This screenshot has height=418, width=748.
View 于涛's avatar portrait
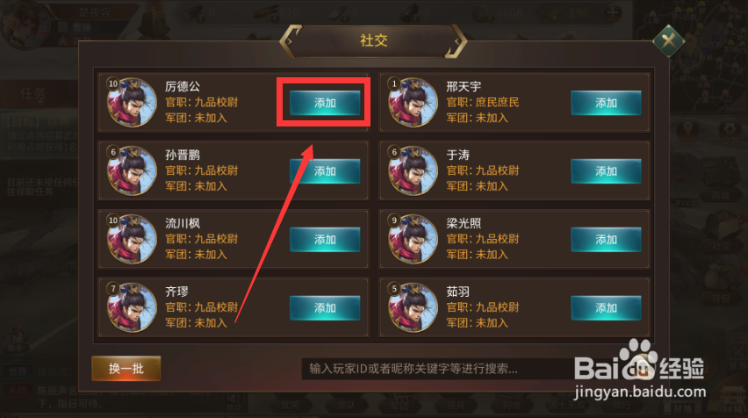click(413, 170)
